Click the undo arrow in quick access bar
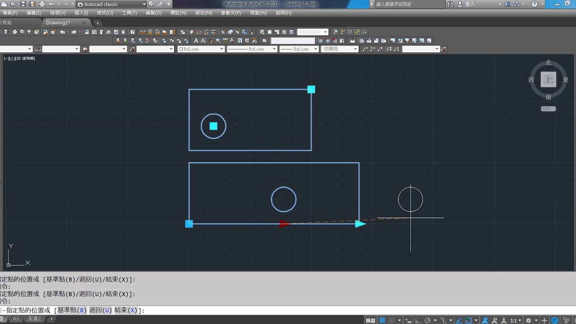Image resolution: width=576 pixels, height=324 pixels. coord(51,4)
